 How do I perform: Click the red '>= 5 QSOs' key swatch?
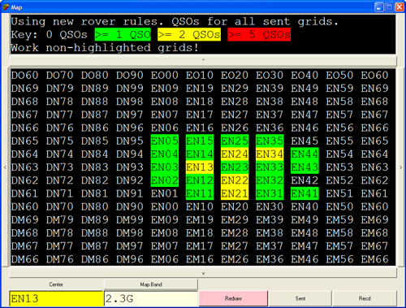tap(259, 35)
